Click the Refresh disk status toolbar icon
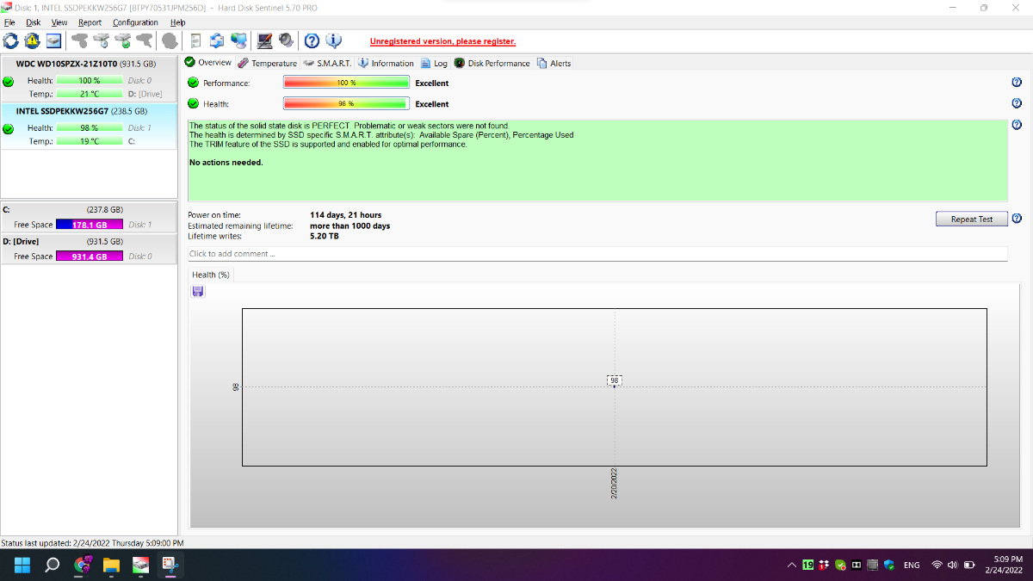The width and height of the screenshot is (1033, 581). [10, 40]
